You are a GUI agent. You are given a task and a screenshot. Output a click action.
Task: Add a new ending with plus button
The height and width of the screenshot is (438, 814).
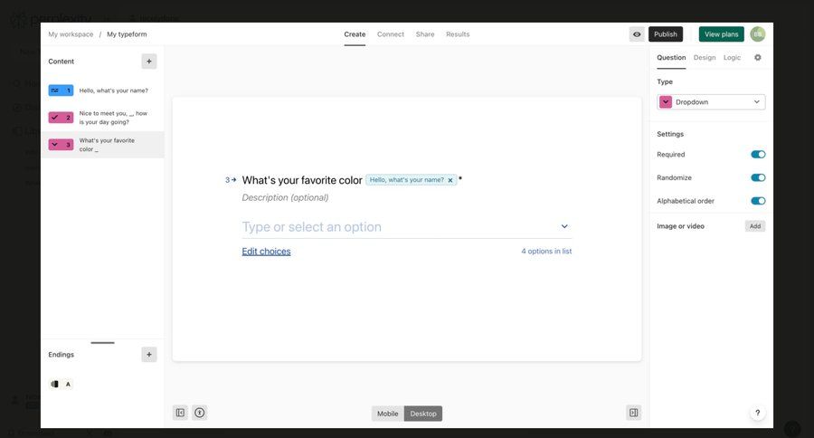[x=149, y=355]
